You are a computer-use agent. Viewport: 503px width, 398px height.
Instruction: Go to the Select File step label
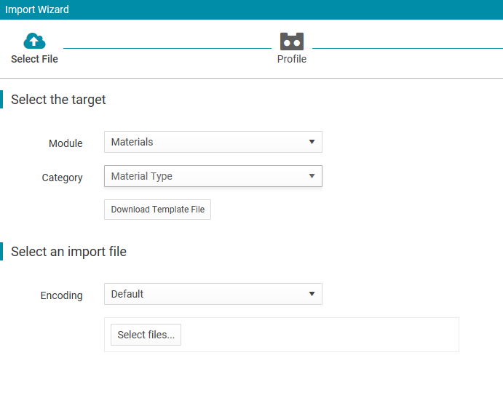tap(34, 59)
